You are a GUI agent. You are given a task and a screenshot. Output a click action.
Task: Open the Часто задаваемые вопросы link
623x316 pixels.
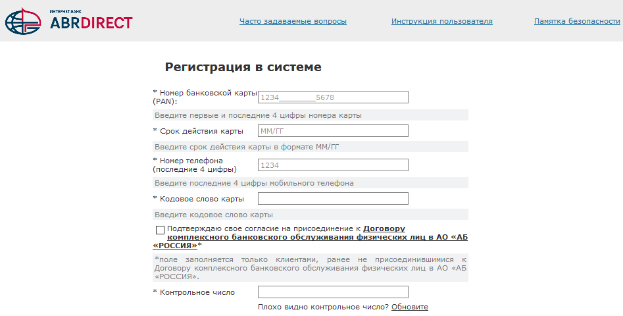point(293,21)
